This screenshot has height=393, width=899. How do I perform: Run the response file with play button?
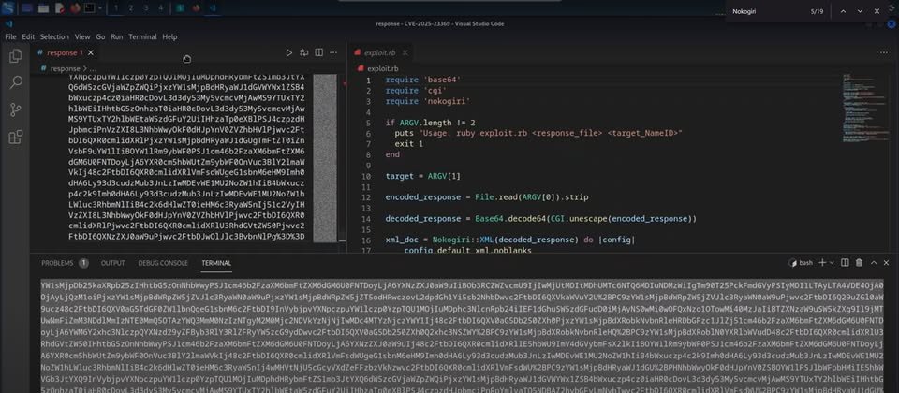pyautogui.click(x=289, y=52)
